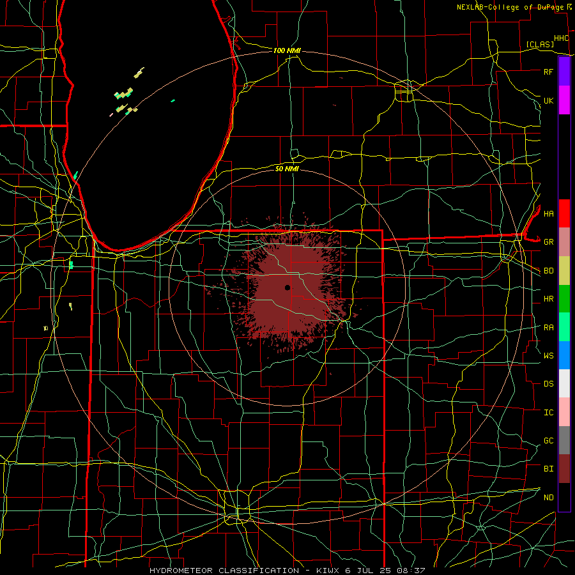This screenshot has height=575, width=575.
Task: Click the RF legend label
Action: tap(549, 72)
